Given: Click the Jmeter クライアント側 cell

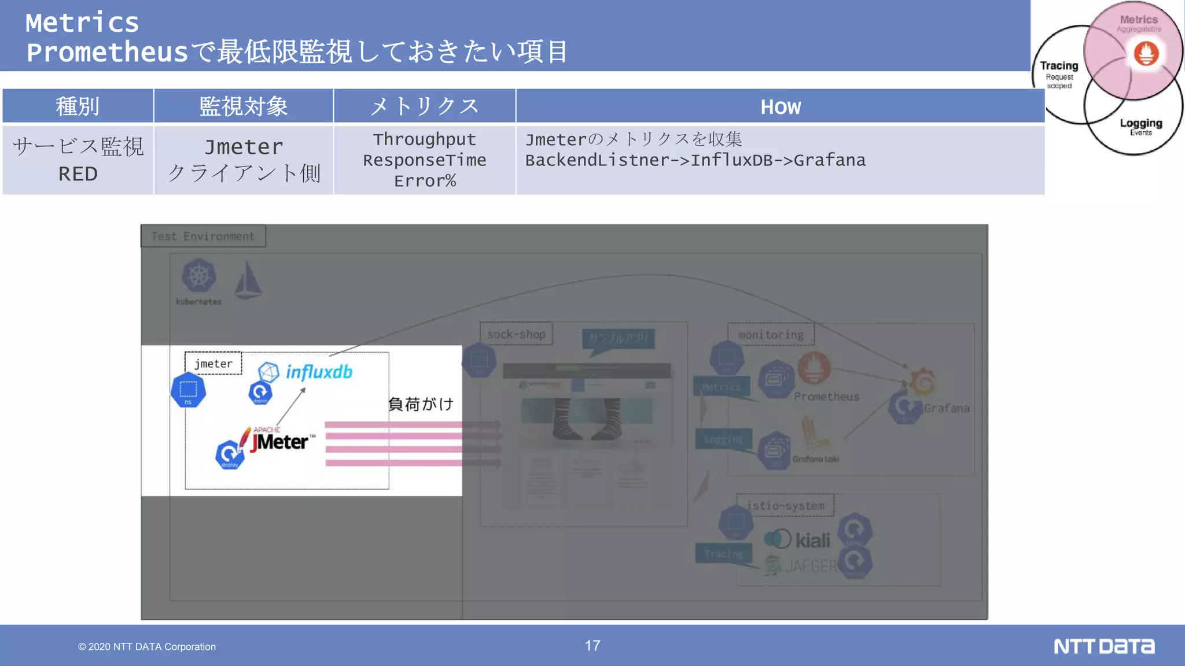Looking at the screenshot, I should (x=244, y=160).
